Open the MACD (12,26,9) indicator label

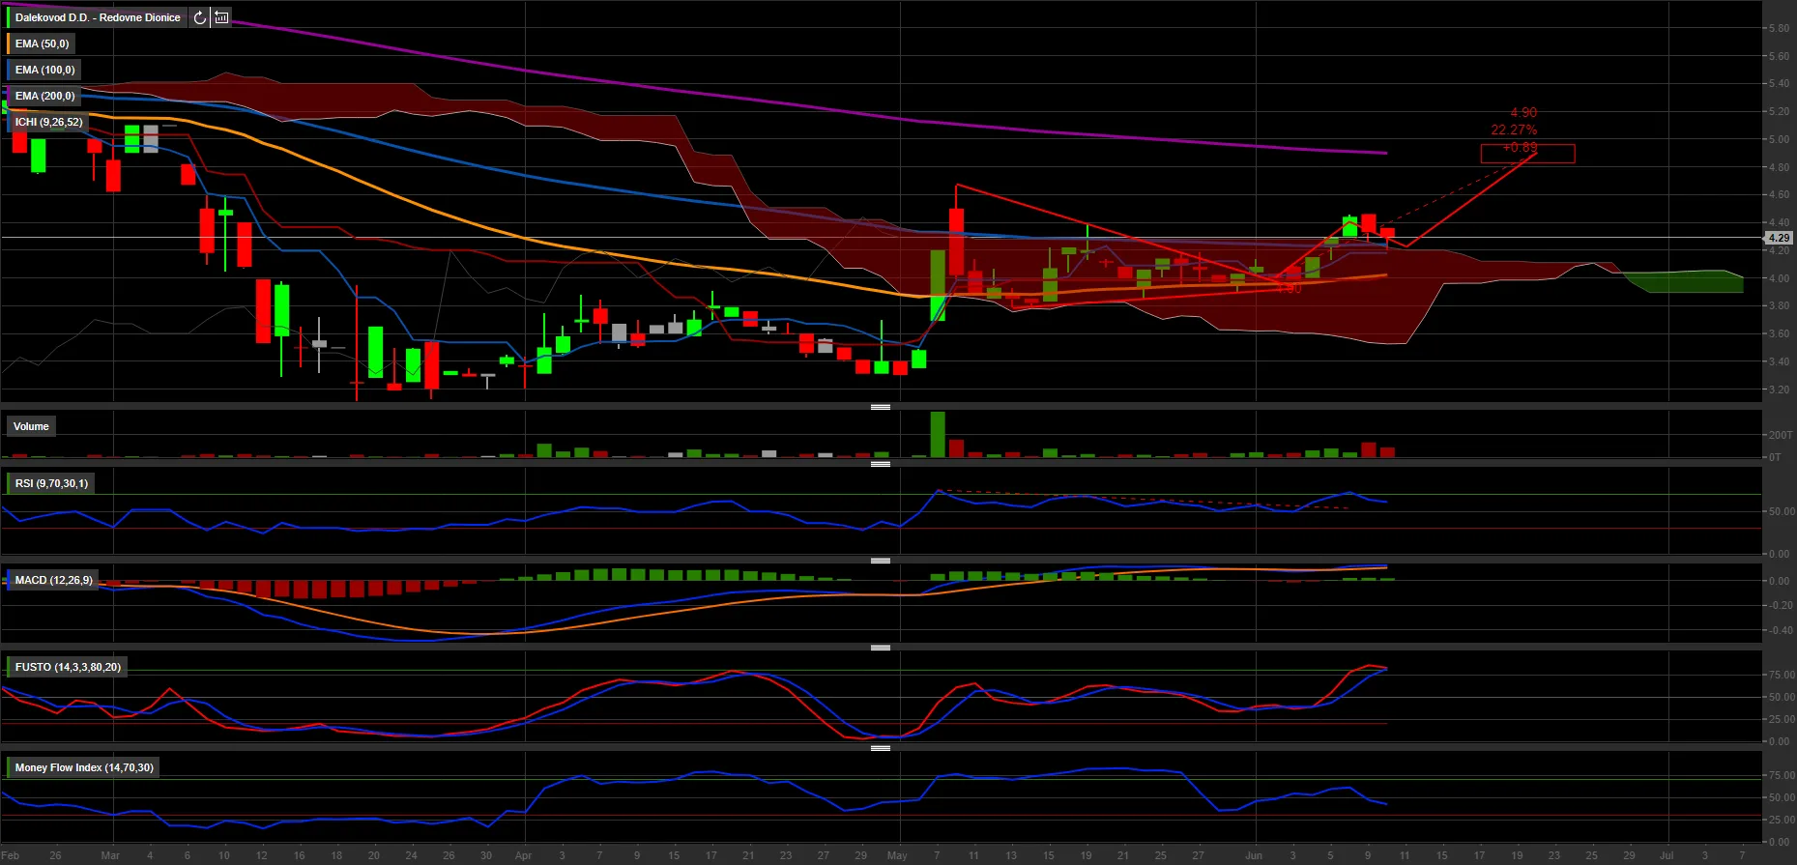click(54, 580)
